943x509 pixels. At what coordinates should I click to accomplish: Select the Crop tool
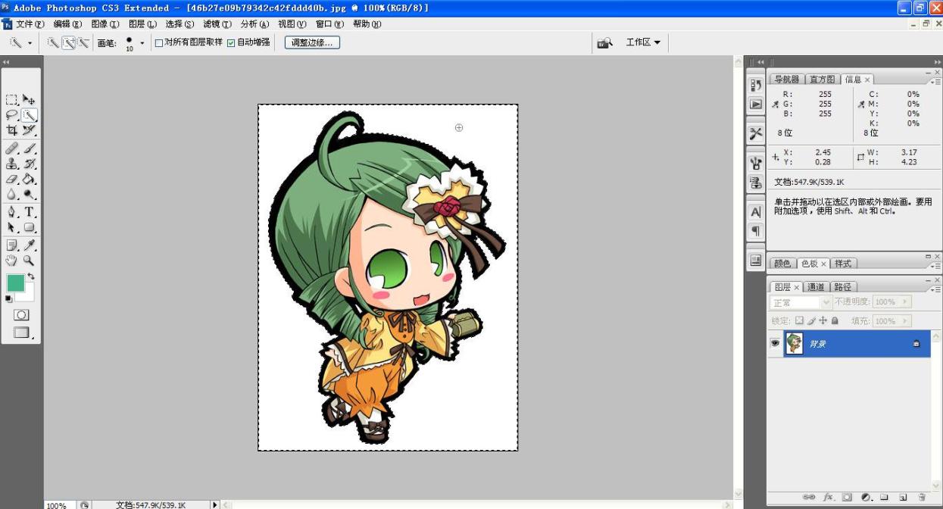tap(12, 131)
